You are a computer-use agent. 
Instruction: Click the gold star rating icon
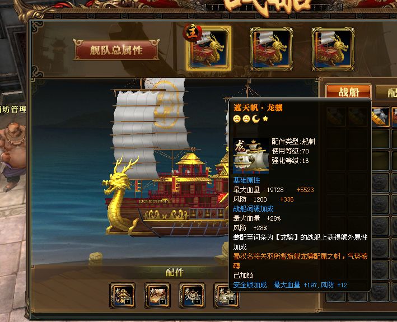click(x=265, y=119)
